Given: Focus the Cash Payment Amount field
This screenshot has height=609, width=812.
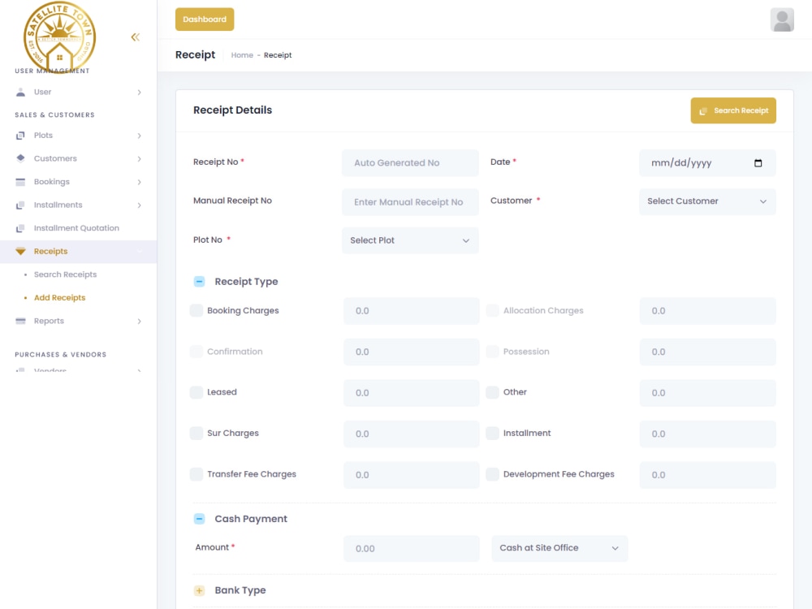Looking at the screenshot, I should click(x=411, y=548).
